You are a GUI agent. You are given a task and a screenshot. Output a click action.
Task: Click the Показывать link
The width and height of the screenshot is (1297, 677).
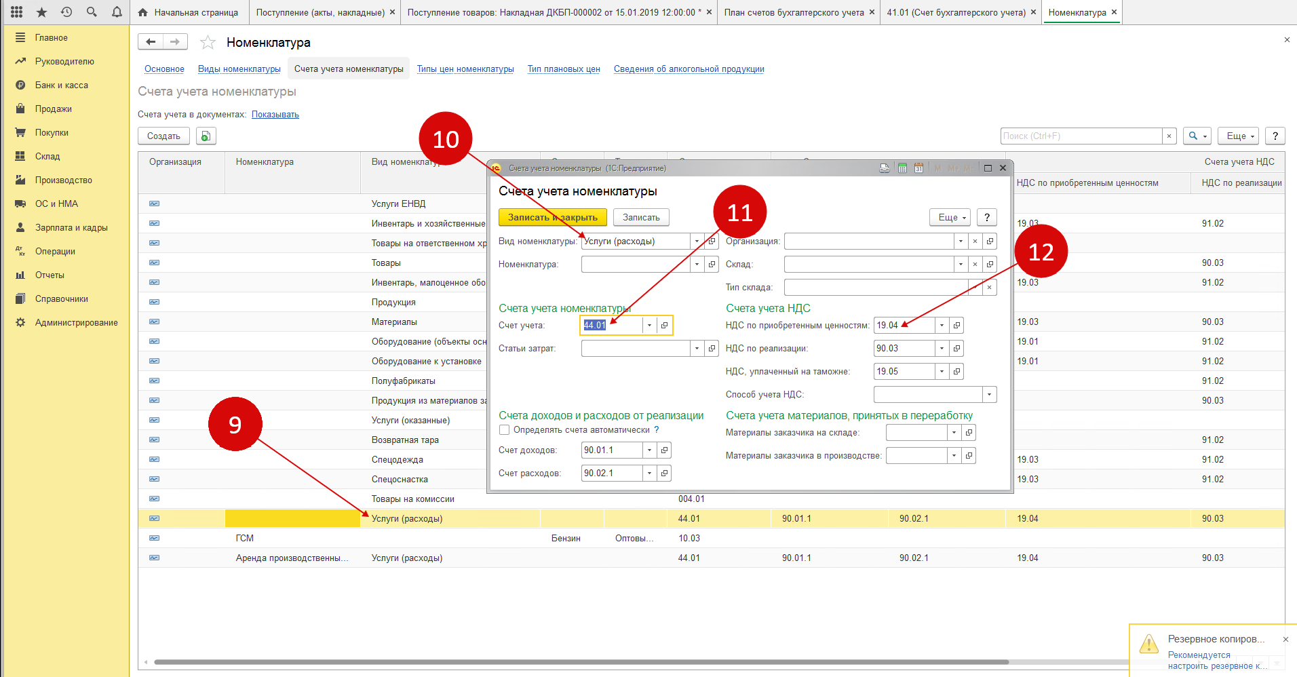275,115
